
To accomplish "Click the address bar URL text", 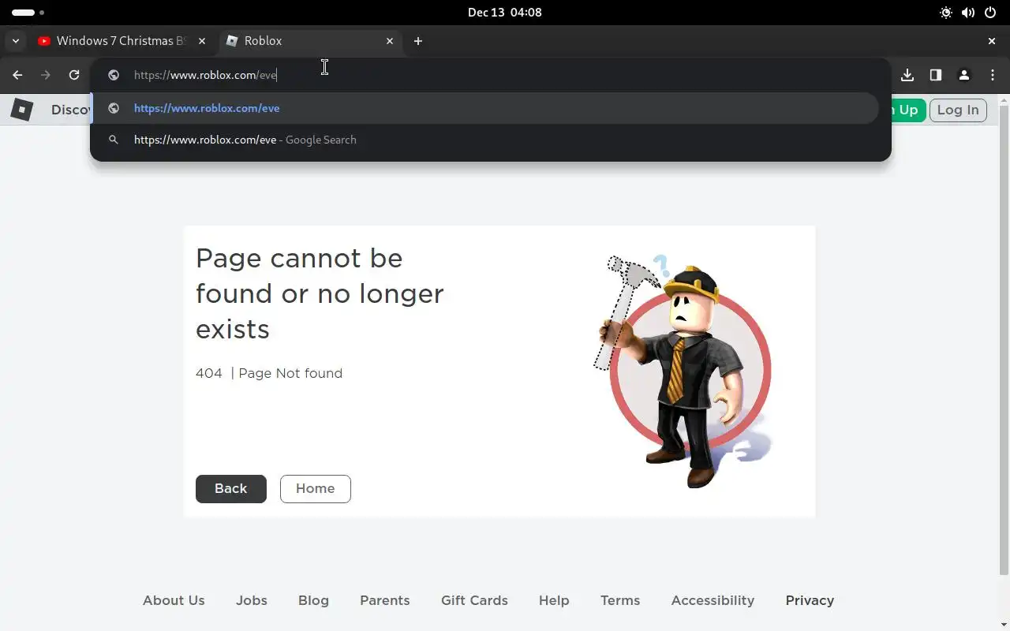I will coord(205,75).
